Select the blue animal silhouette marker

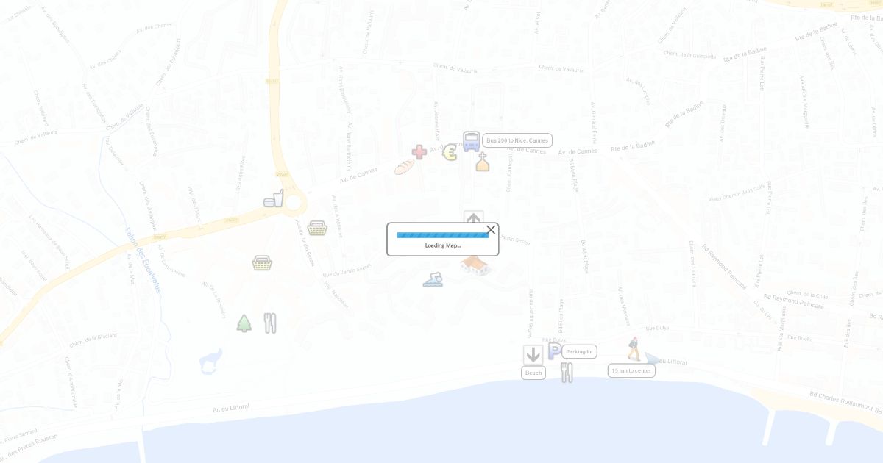(x=211, y=361)
